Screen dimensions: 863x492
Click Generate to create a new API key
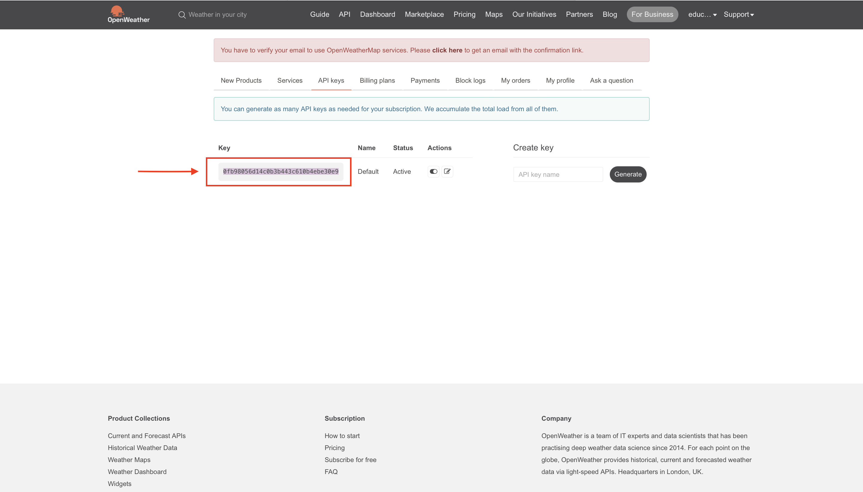point(627,174)
